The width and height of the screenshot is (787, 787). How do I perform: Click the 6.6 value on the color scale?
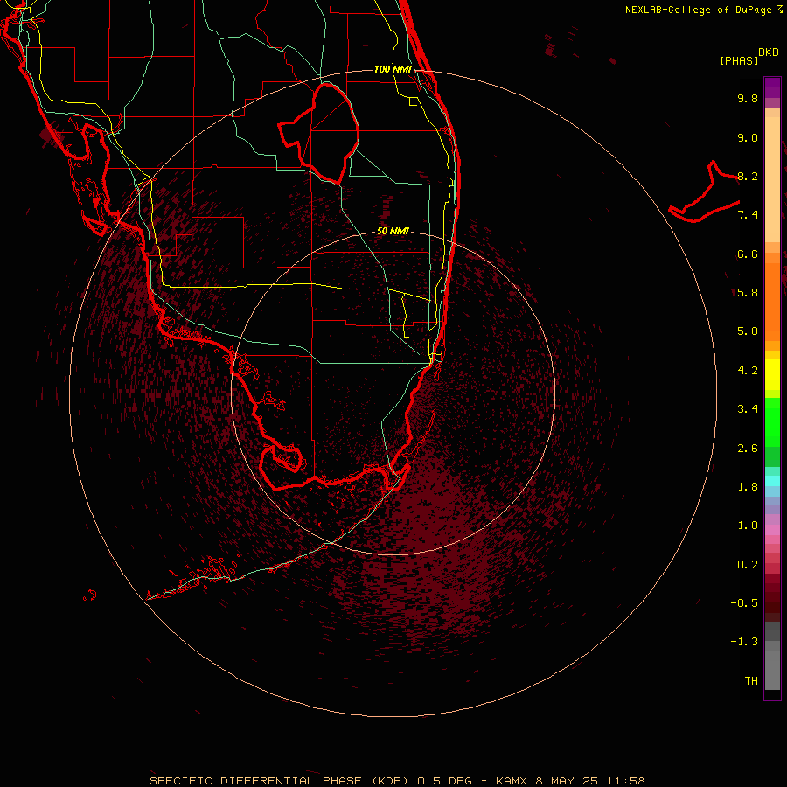click(748, 254)
